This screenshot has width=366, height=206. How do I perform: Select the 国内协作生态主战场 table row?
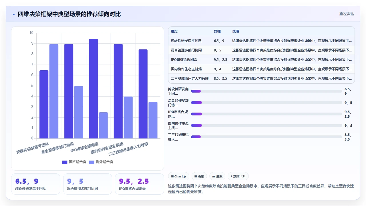(x=261, y=69)
